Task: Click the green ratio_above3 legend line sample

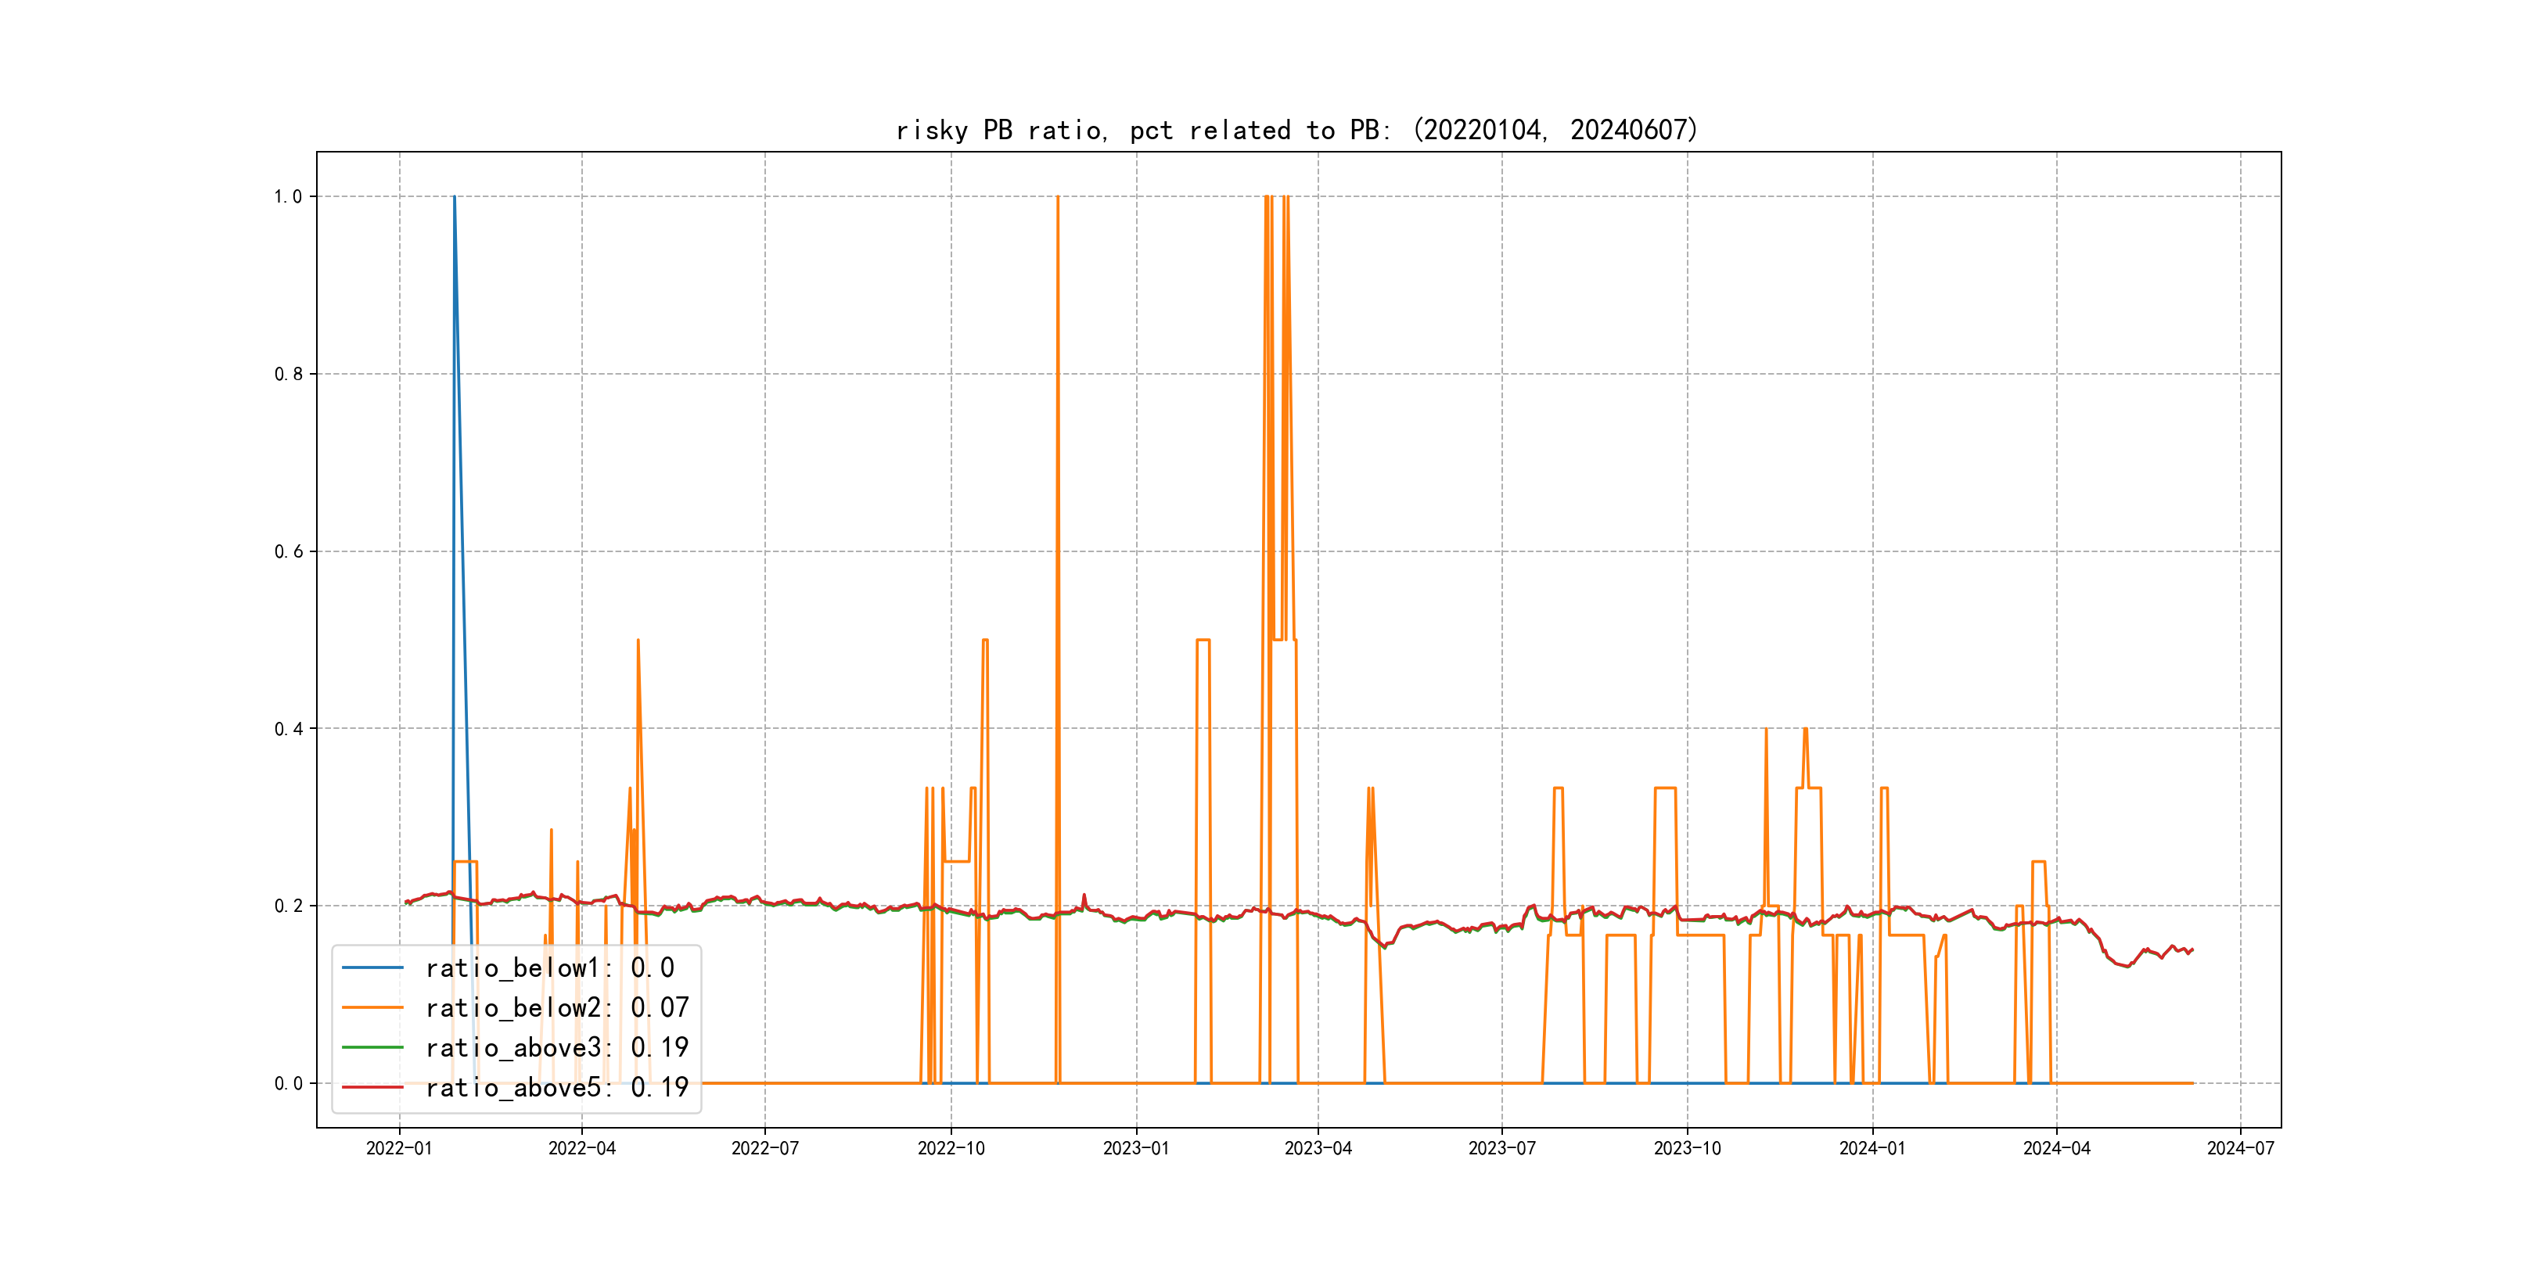Action: [x=372, y=1048]
